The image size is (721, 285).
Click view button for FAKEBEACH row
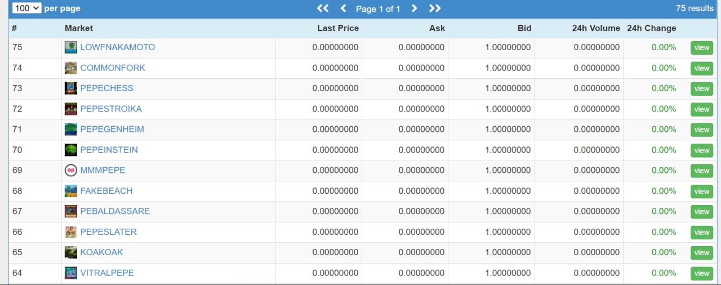pos(702,191)
